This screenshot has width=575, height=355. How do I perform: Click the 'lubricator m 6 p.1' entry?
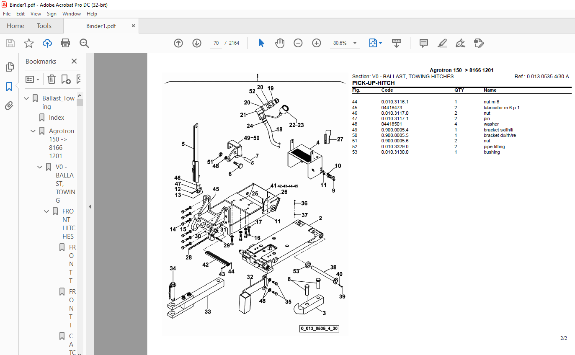501,108
